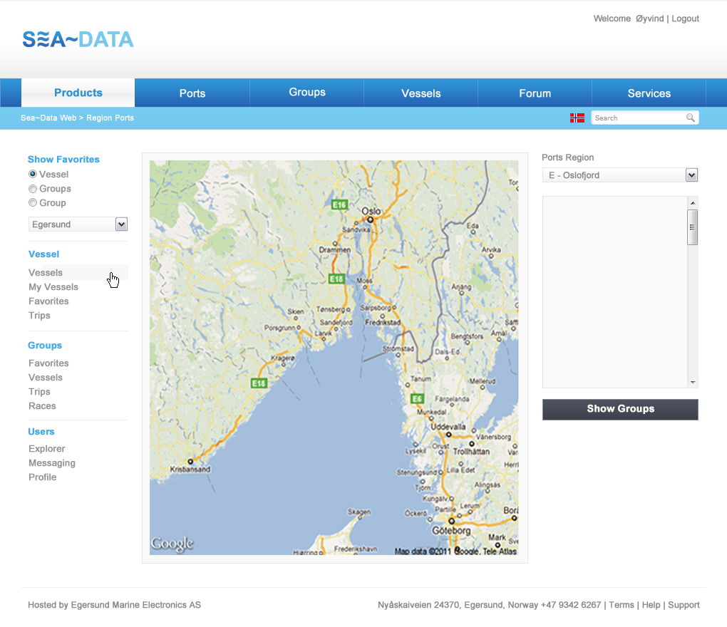Click the list scroll down arrow

pos(692,383)
